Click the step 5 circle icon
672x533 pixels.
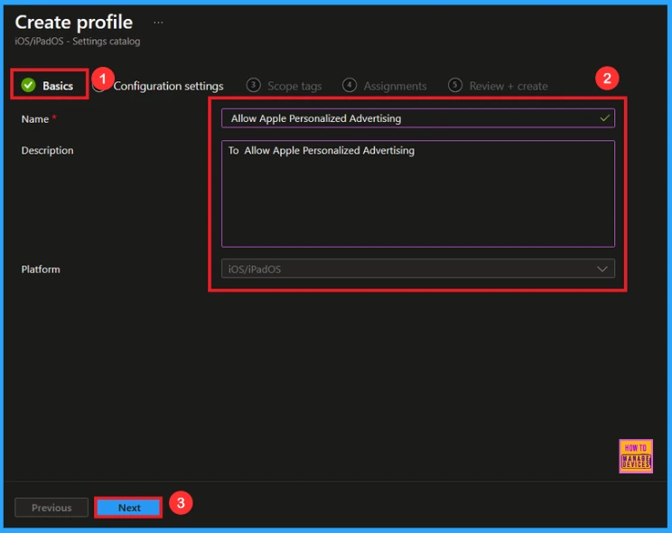click(x=454, y=85)
